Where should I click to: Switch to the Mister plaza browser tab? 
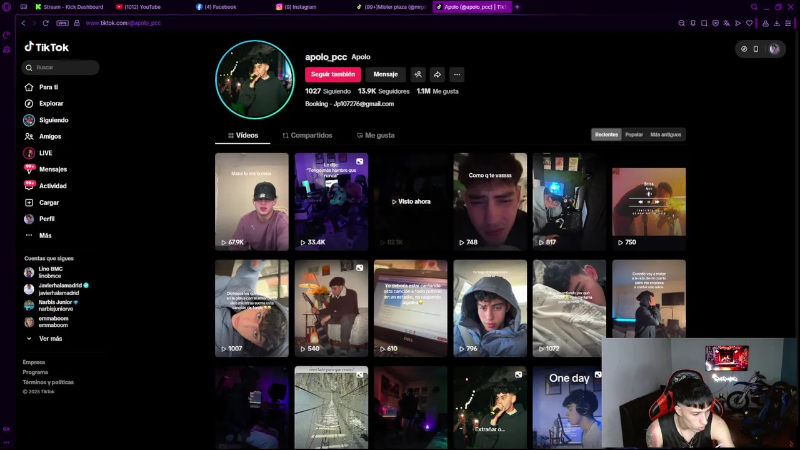(391, 7)
